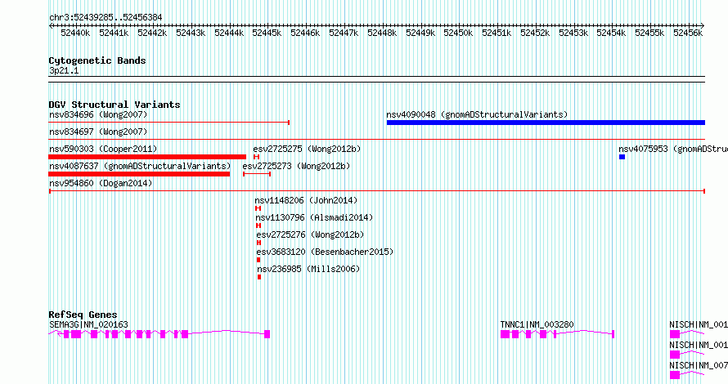Click the 52447k ruler position
Screen dimensions: 728x384
(x=344, y=33)
